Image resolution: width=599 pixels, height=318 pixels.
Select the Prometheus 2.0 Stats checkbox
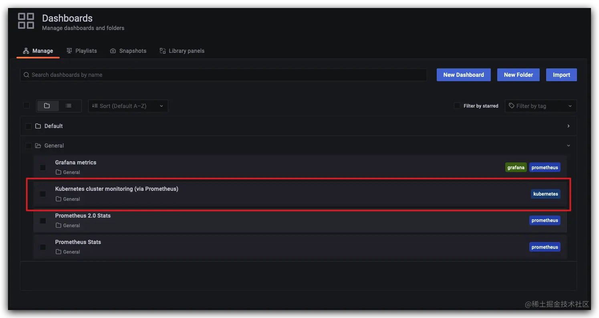click(43, 221)
